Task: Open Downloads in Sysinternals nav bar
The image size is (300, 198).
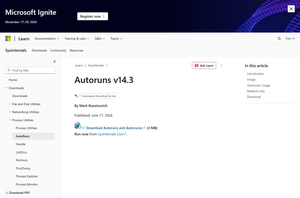Action: [39, 50]
